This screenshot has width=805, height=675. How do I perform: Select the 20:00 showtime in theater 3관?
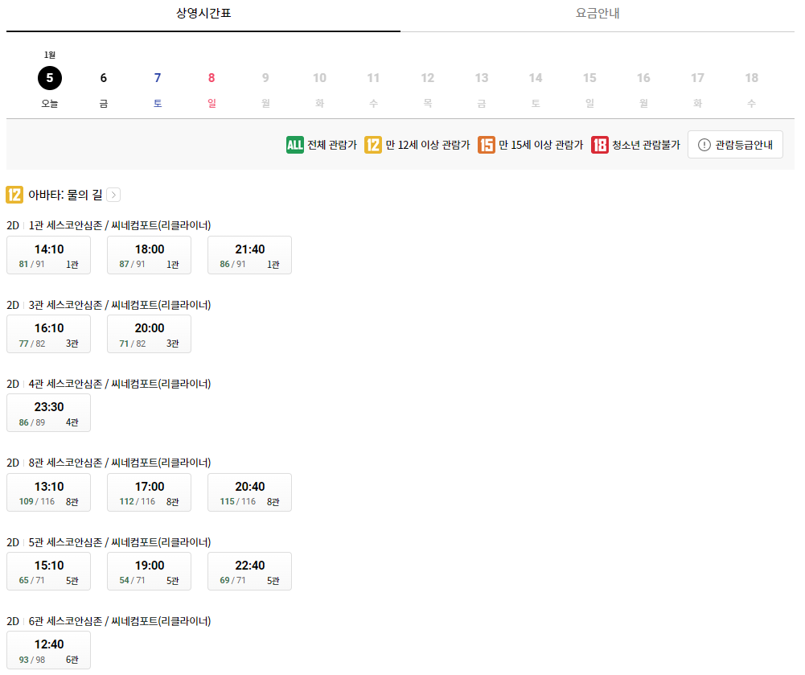tap(149, 333)
